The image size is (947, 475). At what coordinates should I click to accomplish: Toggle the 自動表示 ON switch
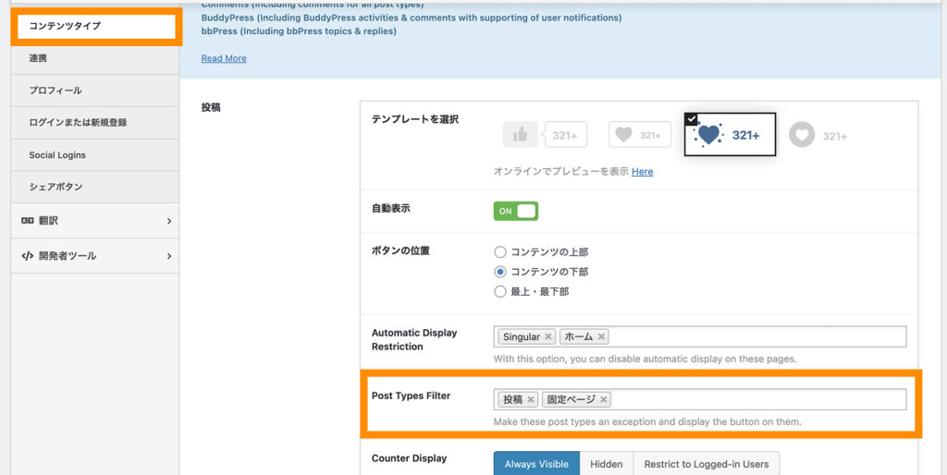[x=515, y=211]
